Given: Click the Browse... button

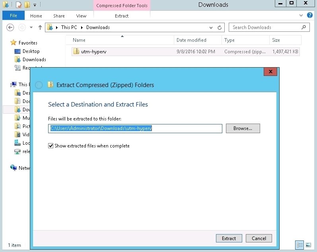Looking at the screenshot, I should click(243, 128).
